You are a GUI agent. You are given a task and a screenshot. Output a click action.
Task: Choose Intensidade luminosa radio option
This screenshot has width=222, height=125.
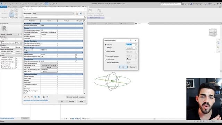pyautogui.click(x=105, y=56)
